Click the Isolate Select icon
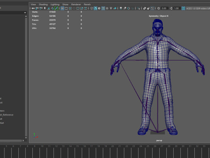Screen dimensions: 210x158 (x=138, y=8)
